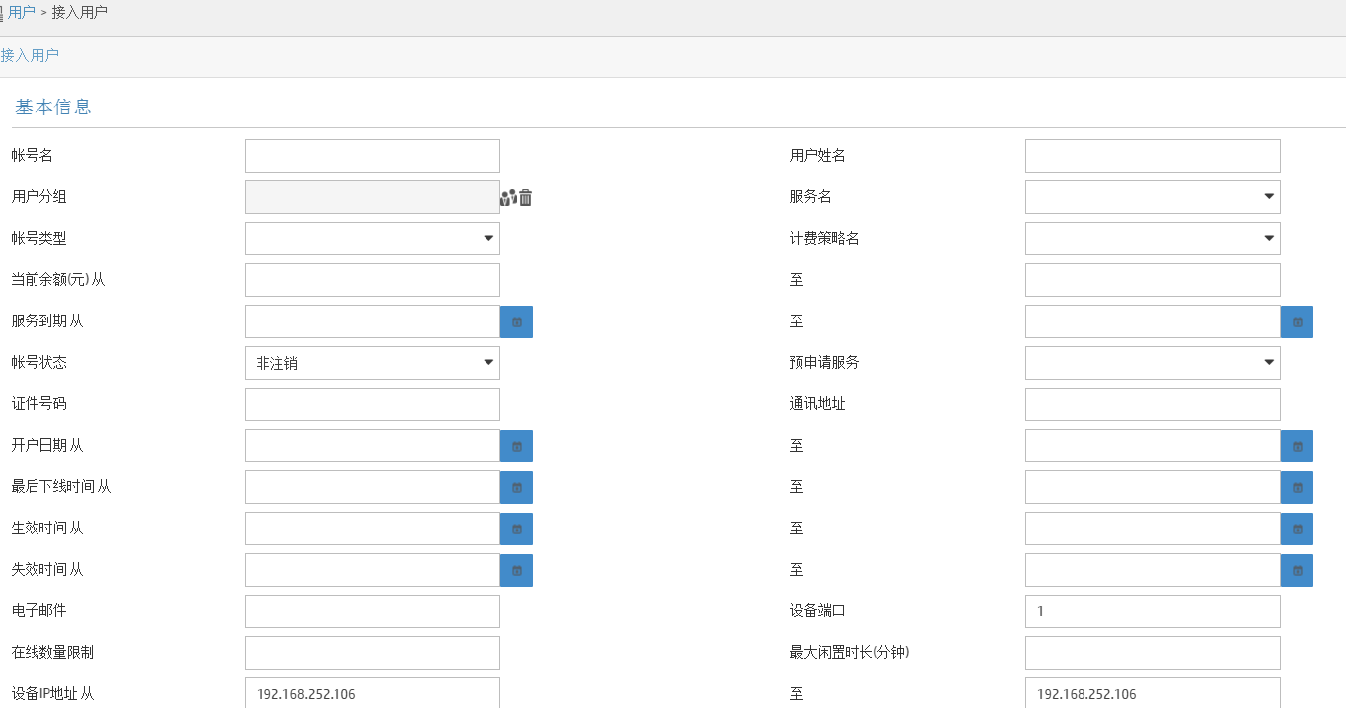The image size is (1346, 708).
Task: Open the user group selection icon
Action: [508, 197]
